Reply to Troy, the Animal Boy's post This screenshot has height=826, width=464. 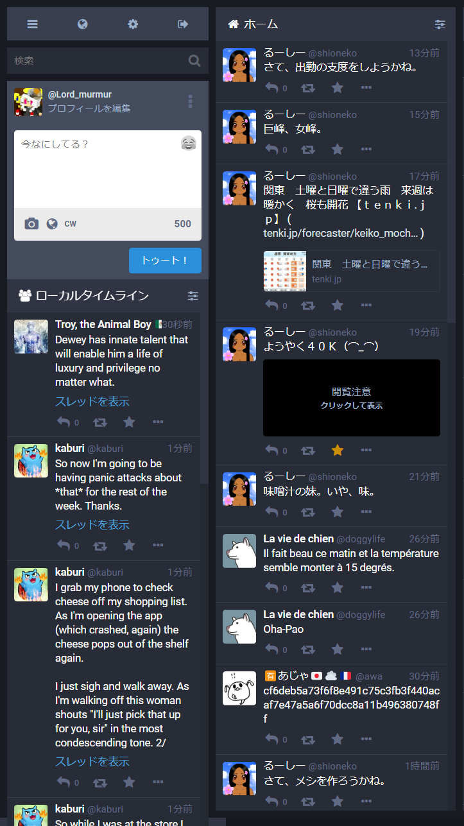(64, 422)
